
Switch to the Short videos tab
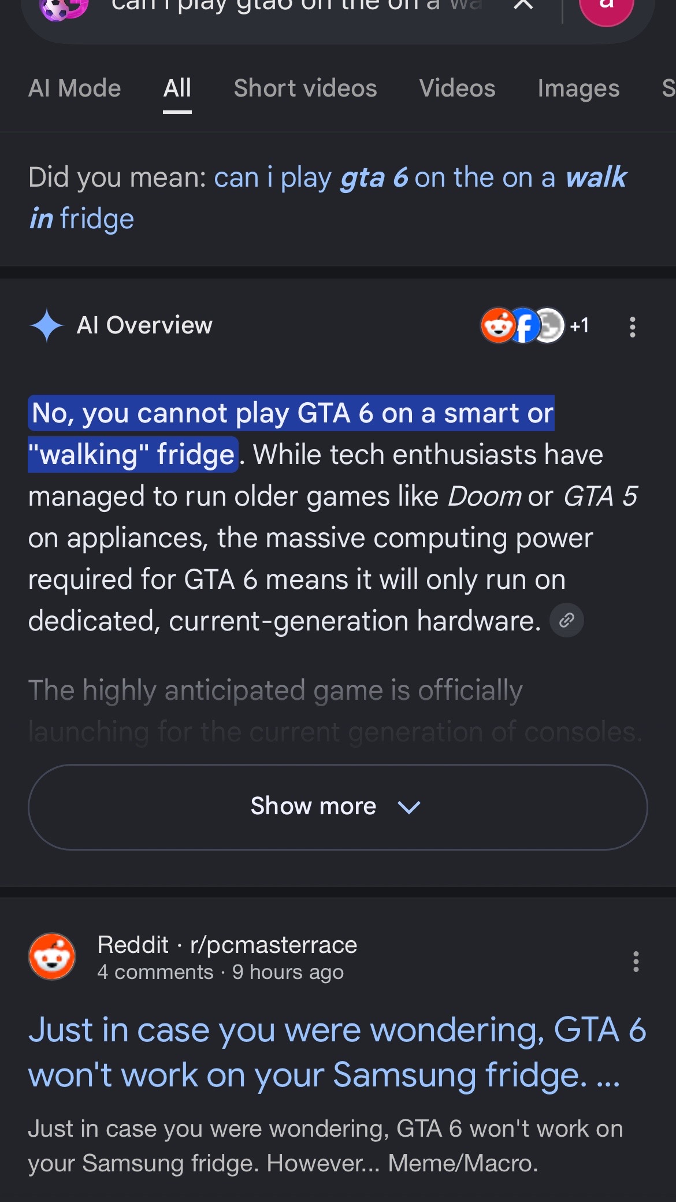pyautogui.click(x=305, y=88)
